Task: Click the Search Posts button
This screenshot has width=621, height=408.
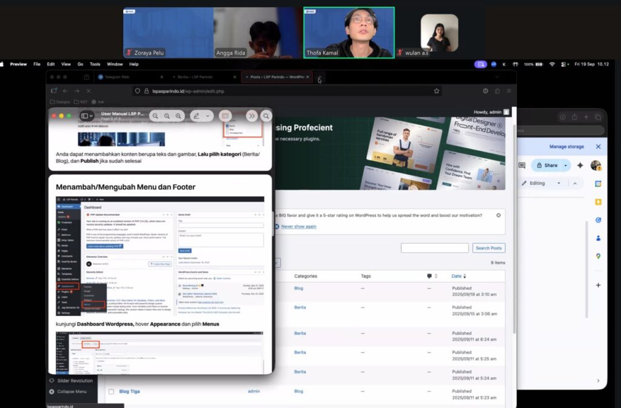Action: [x=488, y=248]
